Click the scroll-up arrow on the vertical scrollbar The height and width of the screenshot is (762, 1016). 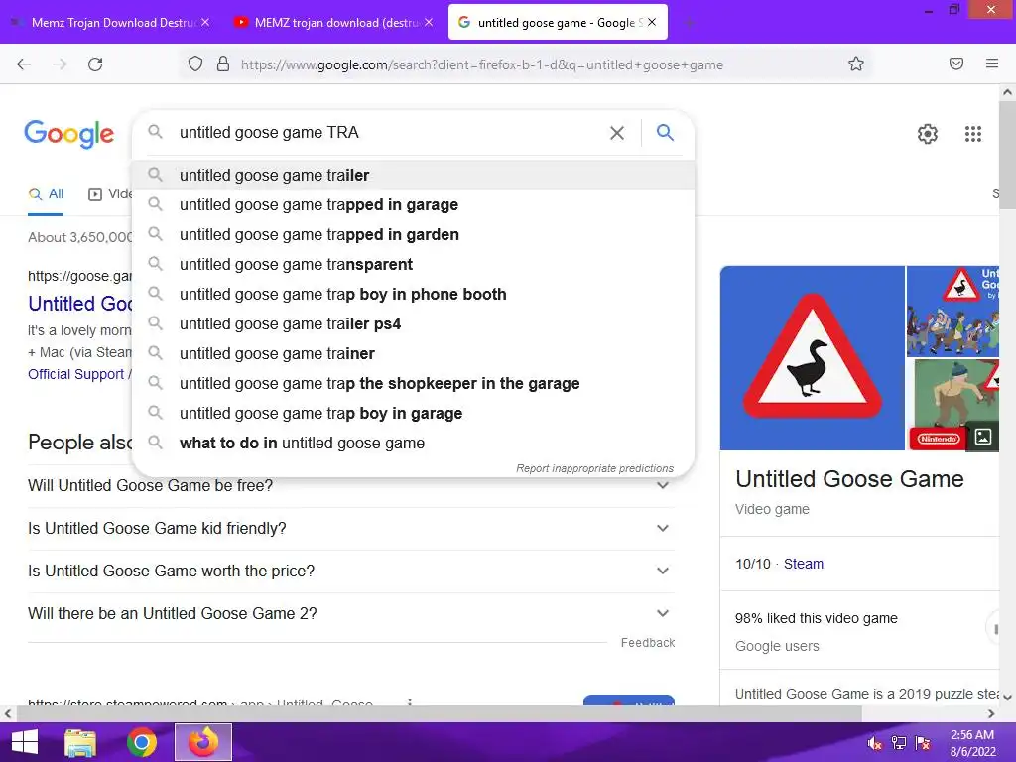[x=1008, y=92]
